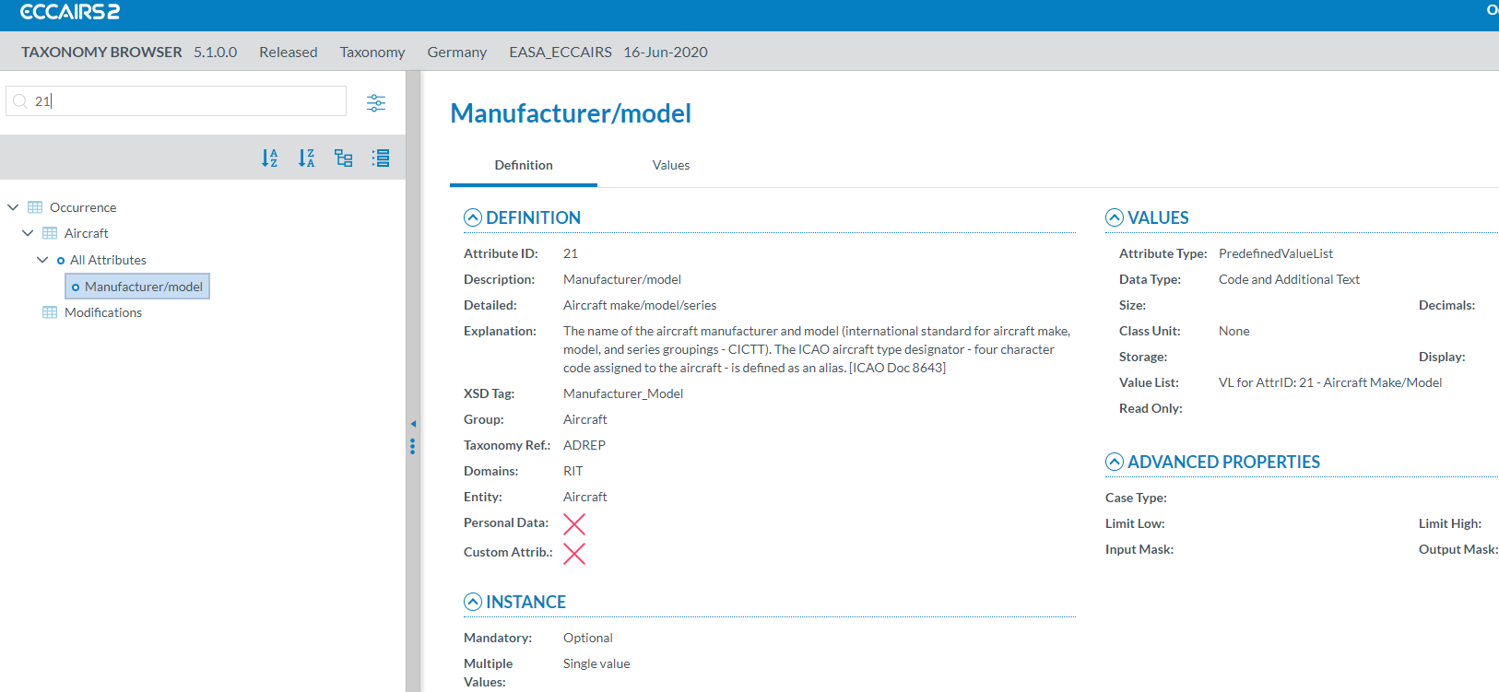Image resolution: width=1499 pixels, height=692 pixels.
Task: Select Manufacturer/model in the tree
Action: (x=143, y=287)
